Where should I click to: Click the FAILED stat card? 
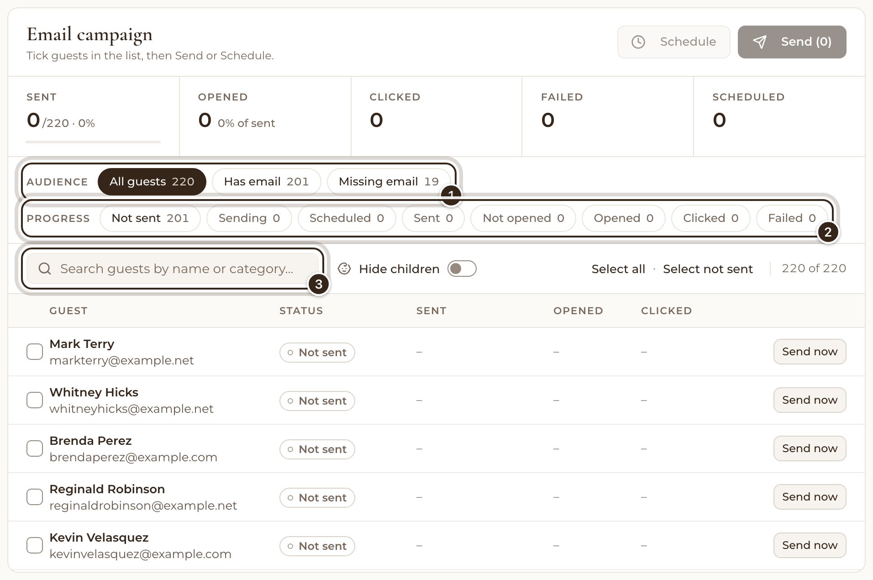point(608,116)
